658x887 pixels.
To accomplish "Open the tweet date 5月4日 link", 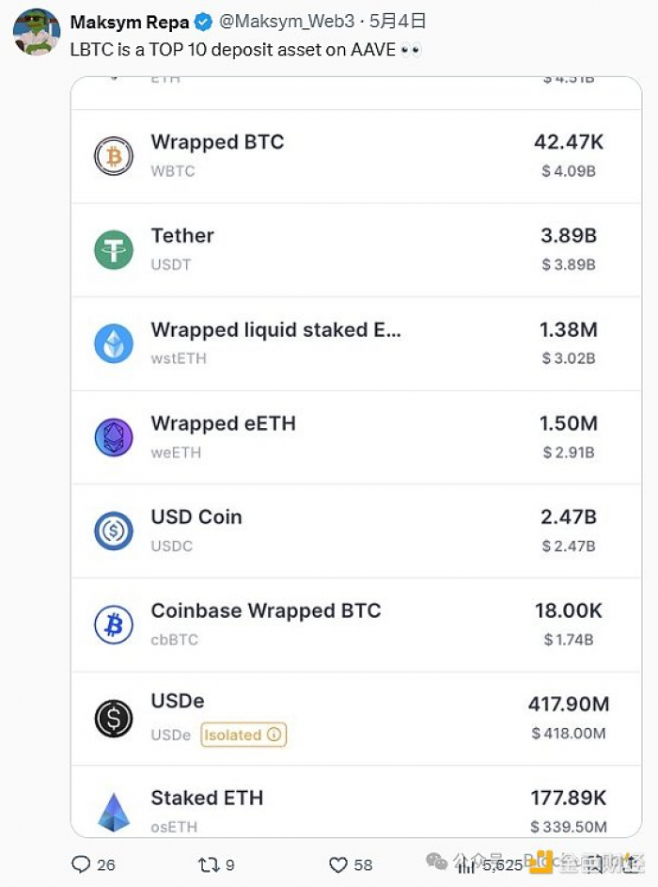I will [399, 22].
